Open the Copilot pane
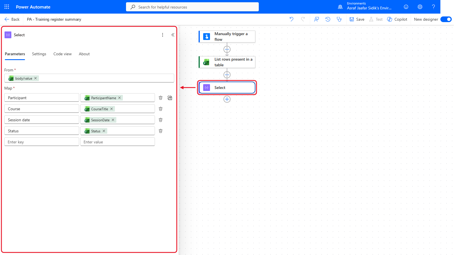Image resolution: width=454 pixels, height=255 pixels. point(397,19)
